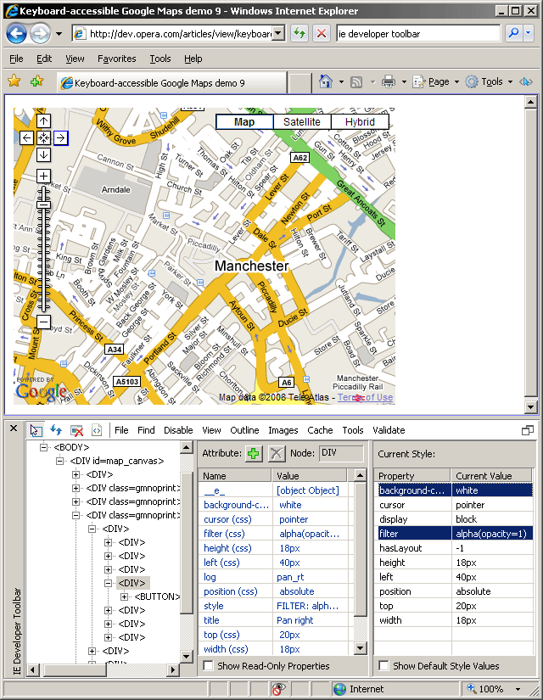Unpin the Developer Toolbar pane
The image size is (543, 700).
(x=528, y=430)
